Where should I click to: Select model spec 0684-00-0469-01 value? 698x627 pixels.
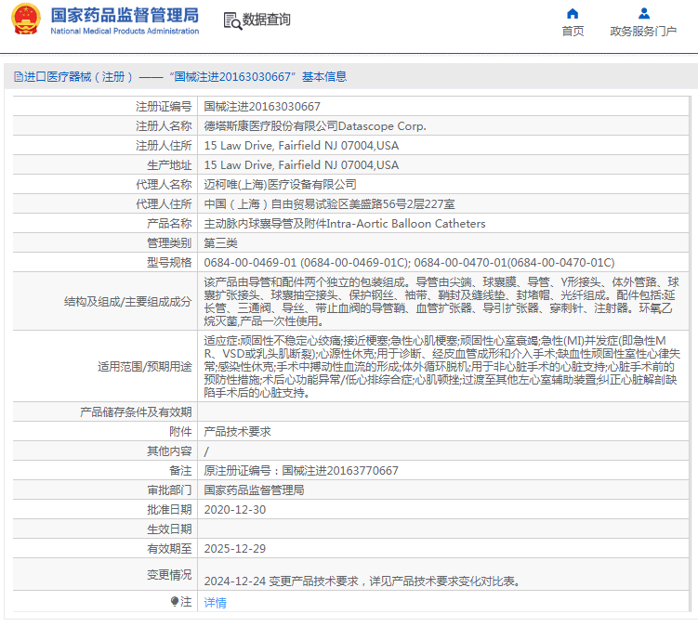[x=409, y=263]
